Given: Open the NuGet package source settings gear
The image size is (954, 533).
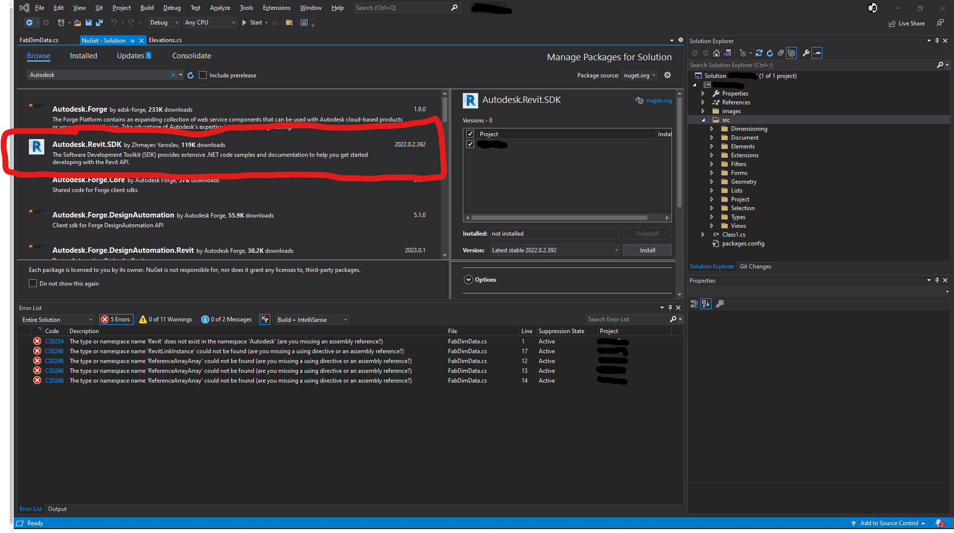Looking at the screenshot, I should click(668, 75).
